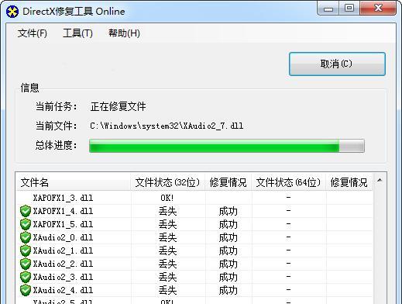402x304 pixels.
Task: Click scrollbar up arrow of file list
Action: [x=380, y=180]
